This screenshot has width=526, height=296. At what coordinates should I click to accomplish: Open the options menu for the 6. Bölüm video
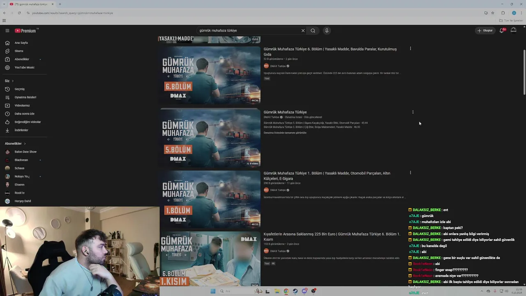pos(410,49)
